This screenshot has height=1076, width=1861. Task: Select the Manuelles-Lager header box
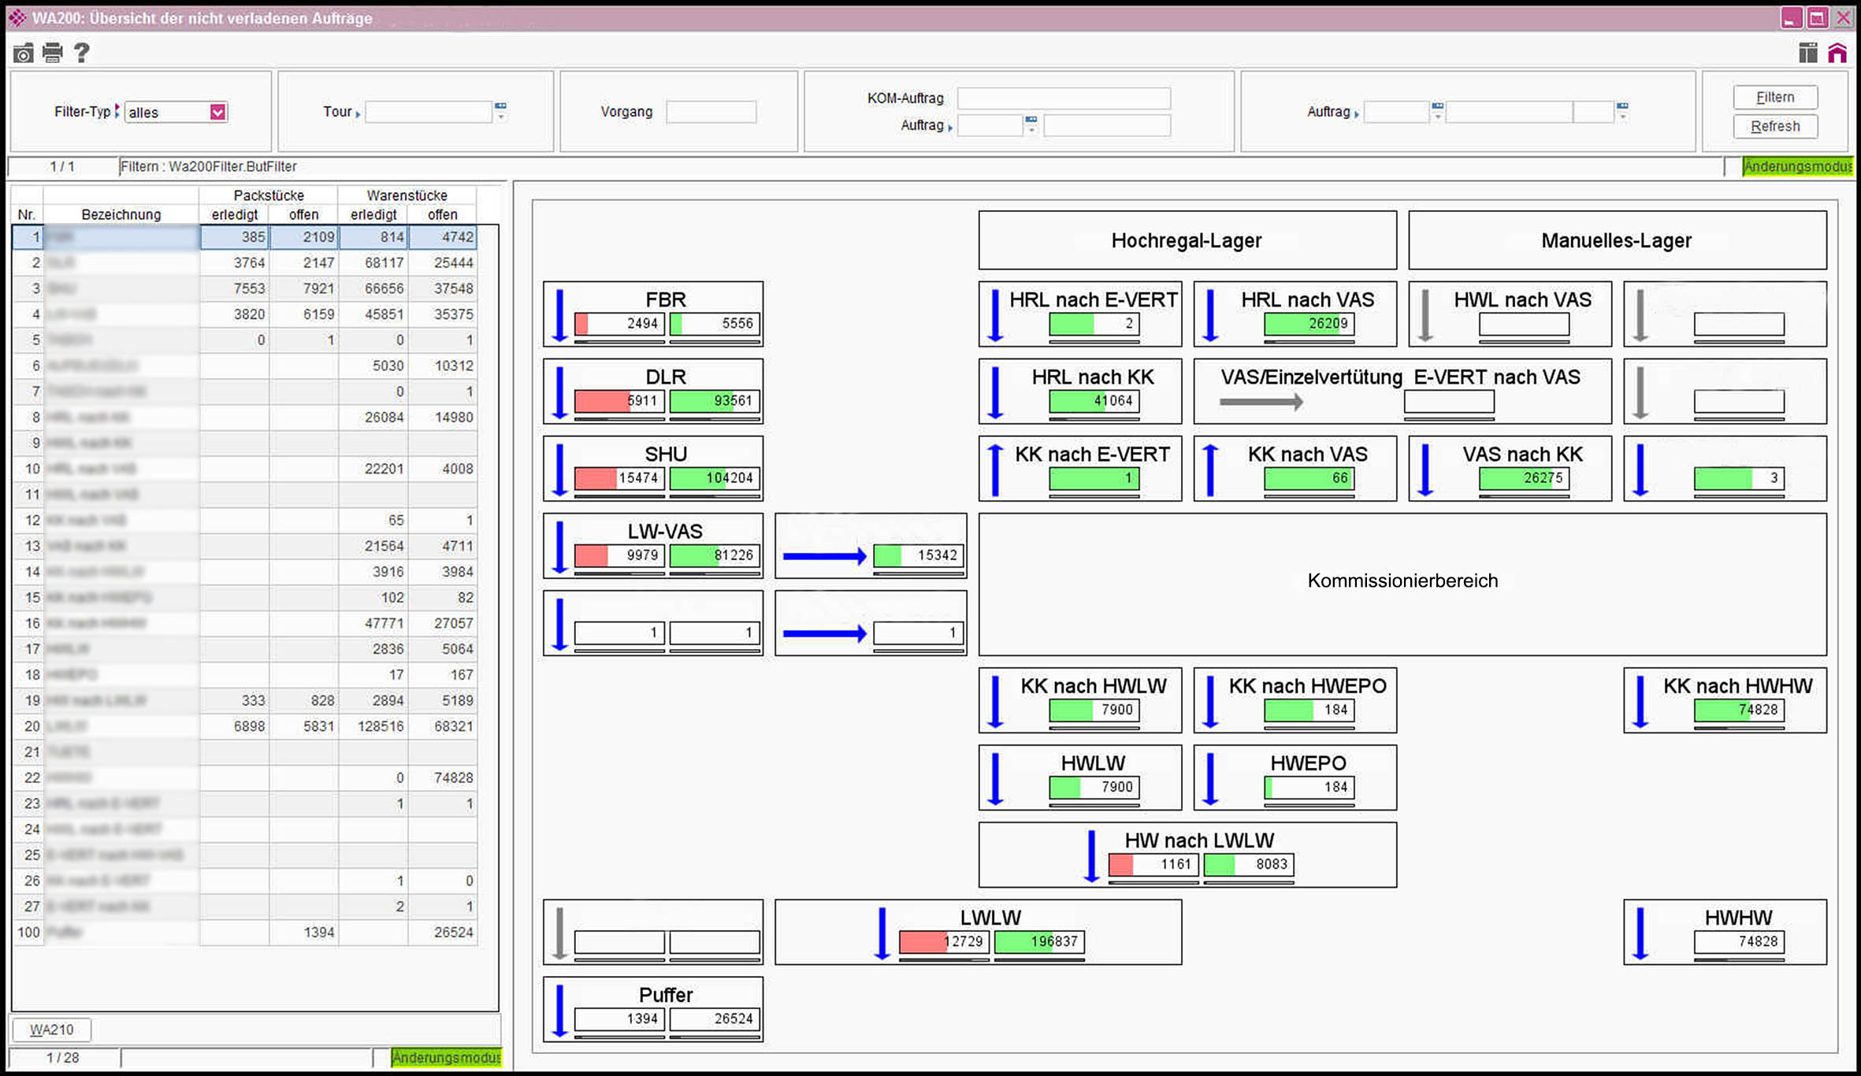pyautogui.click(x=1616, y=240)
